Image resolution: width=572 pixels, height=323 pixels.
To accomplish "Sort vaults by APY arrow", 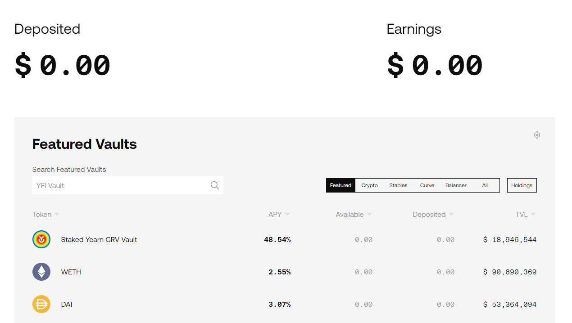I will 287,215.
